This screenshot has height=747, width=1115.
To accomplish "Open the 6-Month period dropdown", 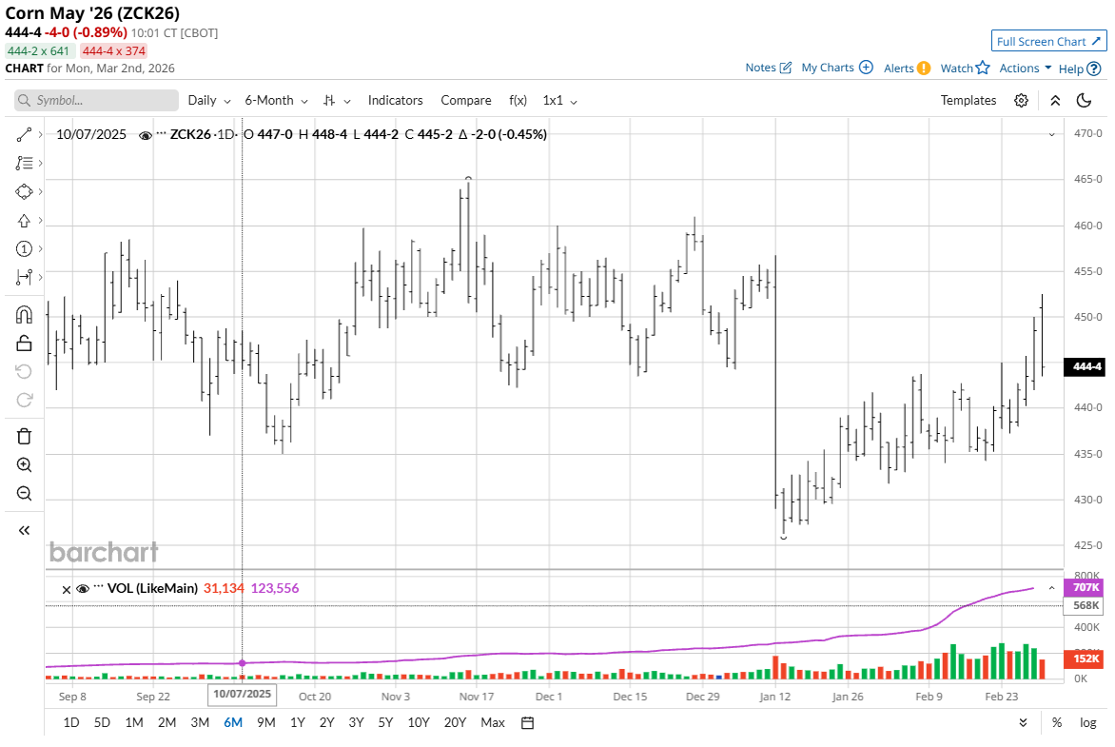I will click(276, 100).
